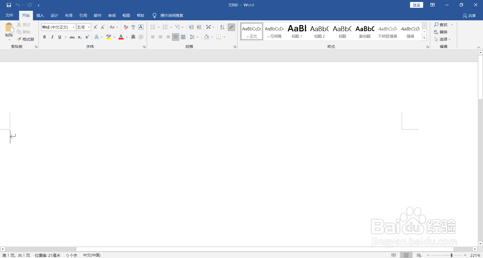Apply the yellow text highlight color
The height and width of the screenshot is (258, 483).
(x=109, y=37)
